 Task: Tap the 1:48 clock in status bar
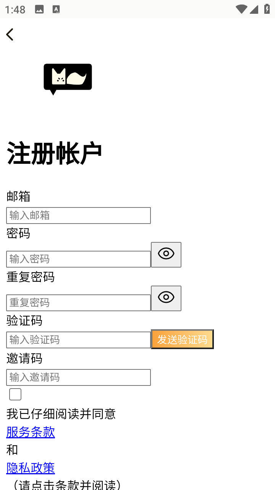coord(15,10)
